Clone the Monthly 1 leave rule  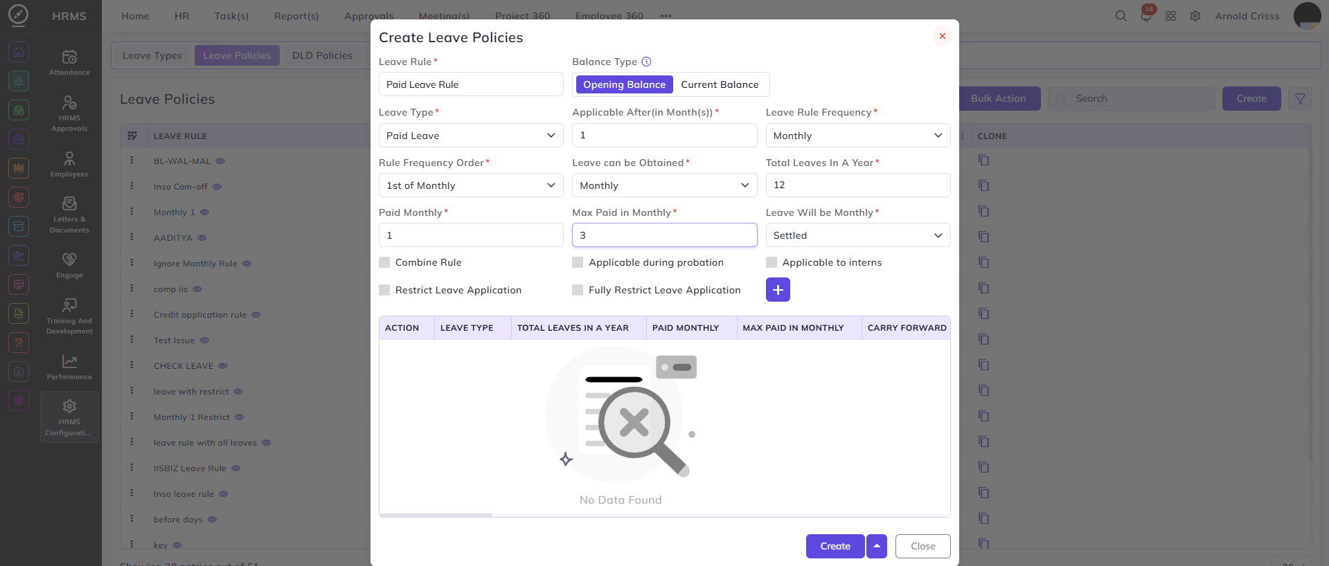983,212
